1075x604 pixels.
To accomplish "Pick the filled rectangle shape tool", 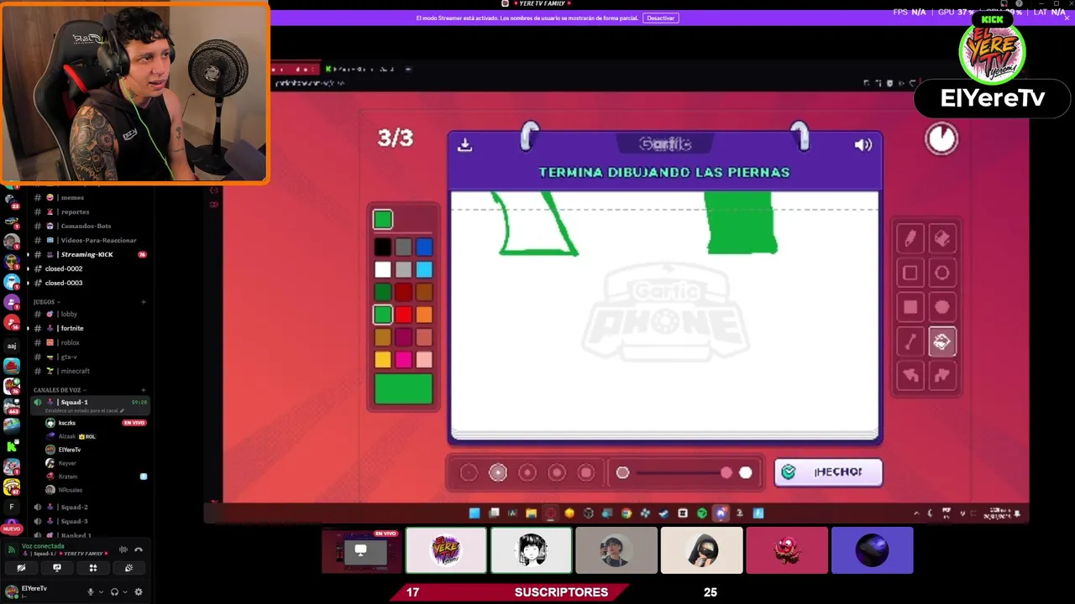I will coord(910,307).
